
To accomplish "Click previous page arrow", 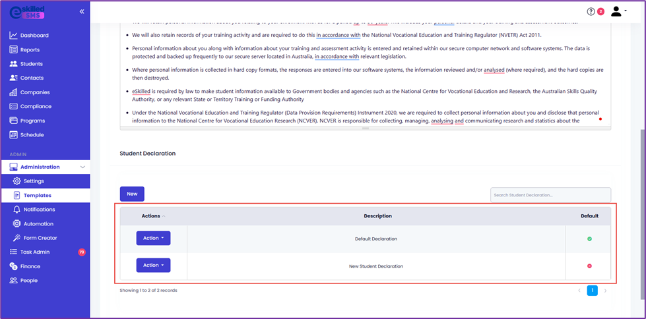I will pyautogui.click(x=579, y=291).
